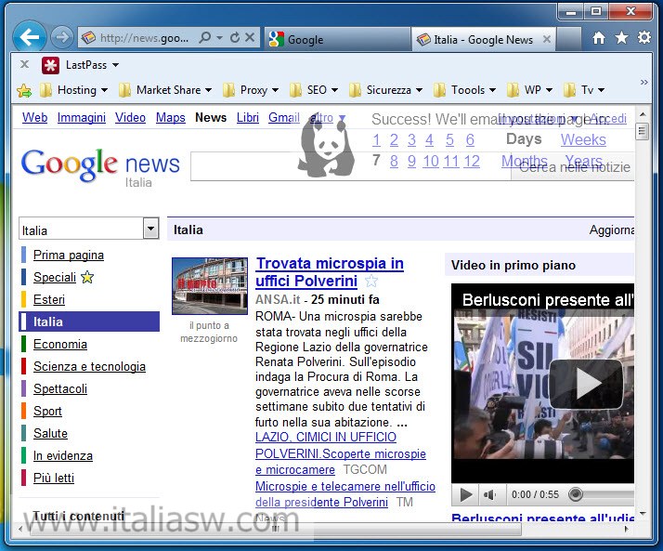Open the Hosting favorites folder
The width and height of the screenshot is (663, 551).
click(74, 90)
